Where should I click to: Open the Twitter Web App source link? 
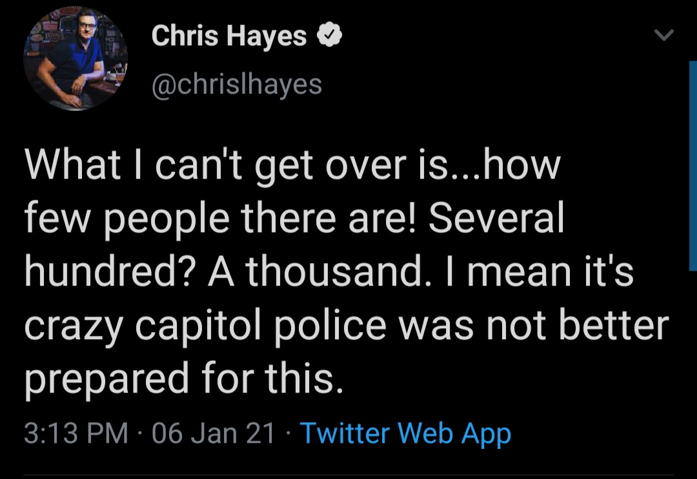pyautogui.click(x=405, y=434)
